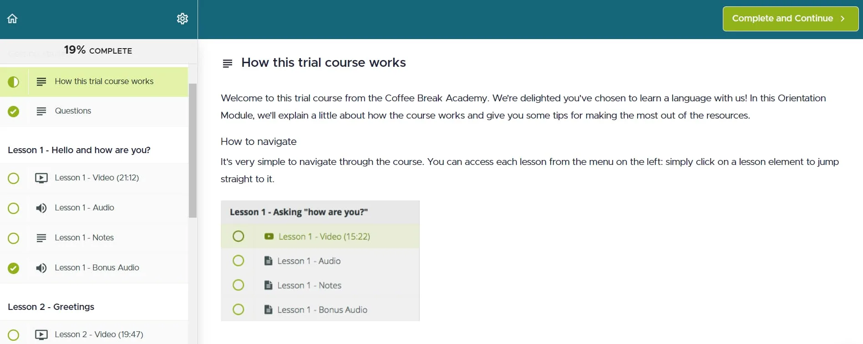Click the Lesson 2 Video play icon
The height and width of the screenshot is (344, 863).
click(x=41, y=335)
